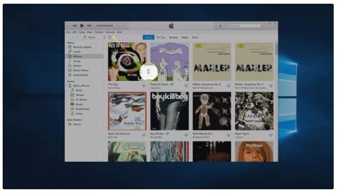This screenshot has width=339, height=194.
Task: Rewind to the previous track
Action: coord(75,25)
